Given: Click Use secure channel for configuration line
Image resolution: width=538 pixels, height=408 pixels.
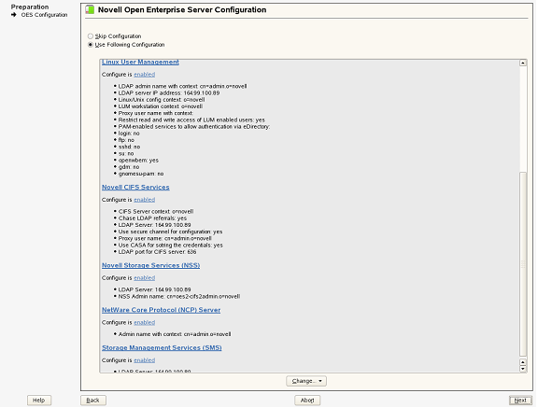Looking at the screenshot, I should point(170,232).
